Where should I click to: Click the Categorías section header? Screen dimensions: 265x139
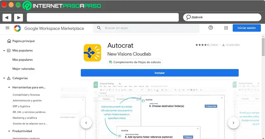coord(20,78)
